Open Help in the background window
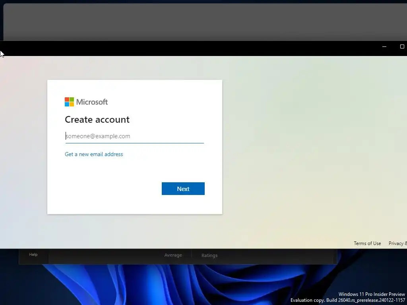 point(33,255)
